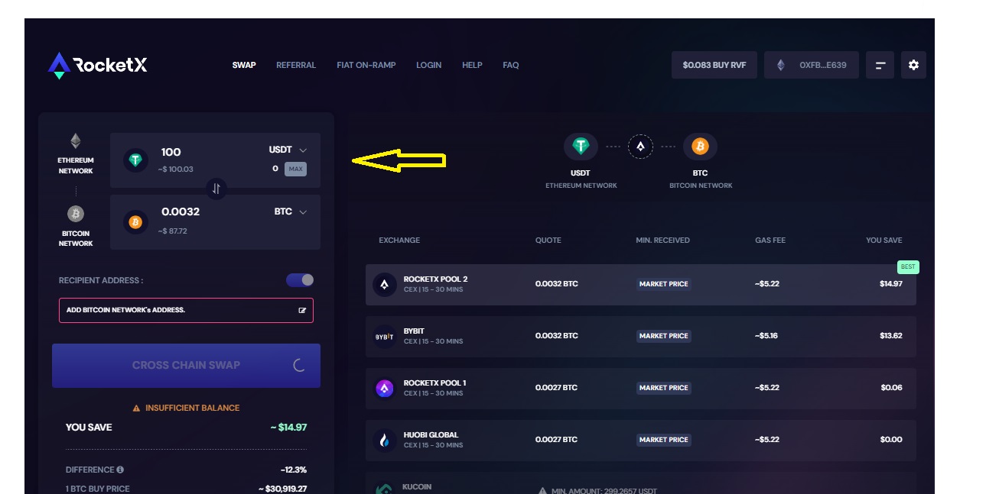
Task: Click the Ethereum icon in the wallet button
Action: 781,65
